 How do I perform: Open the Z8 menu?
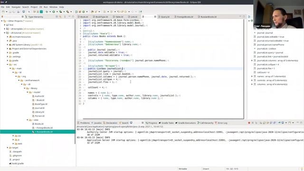pyautogui.click(x=40, y=7)
